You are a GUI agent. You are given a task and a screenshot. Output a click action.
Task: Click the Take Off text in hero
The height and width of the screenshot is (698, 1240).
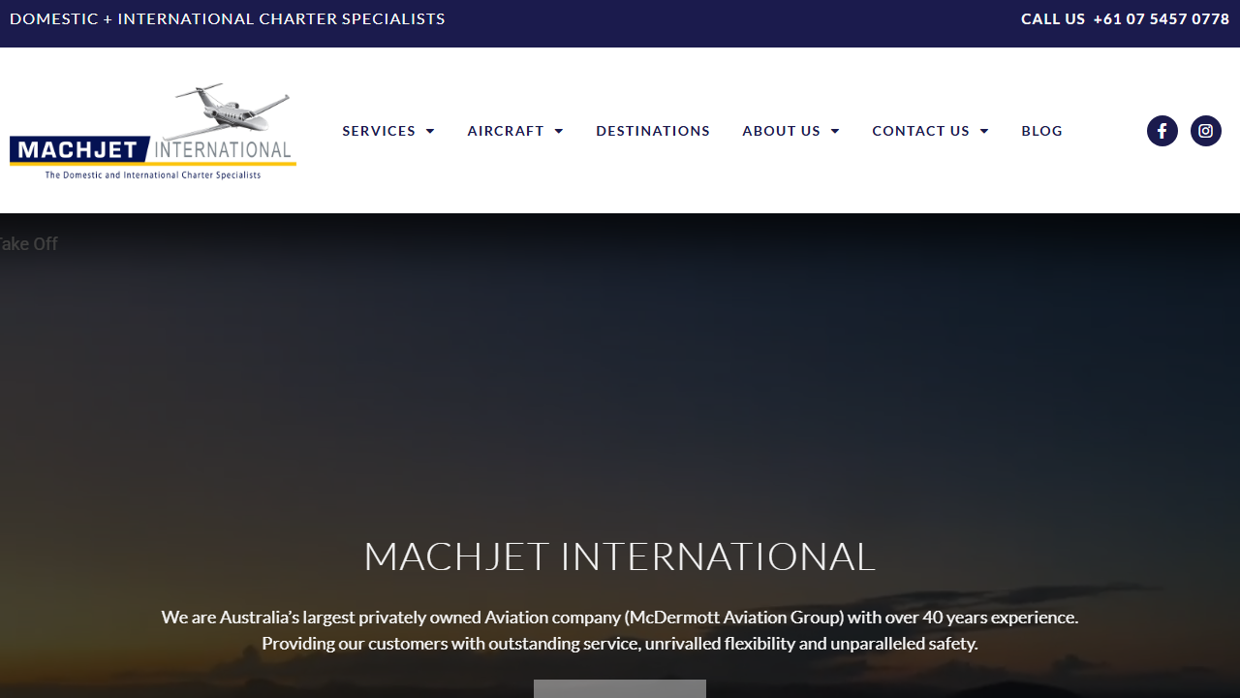click(x=28, y=244)
